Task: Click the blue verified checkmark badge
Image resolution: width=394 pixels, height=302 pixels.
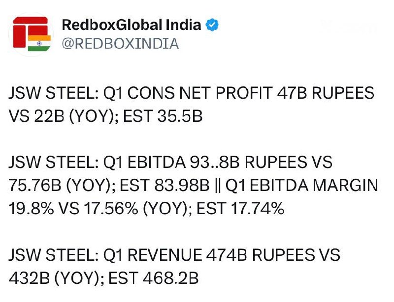Action: 212,25
